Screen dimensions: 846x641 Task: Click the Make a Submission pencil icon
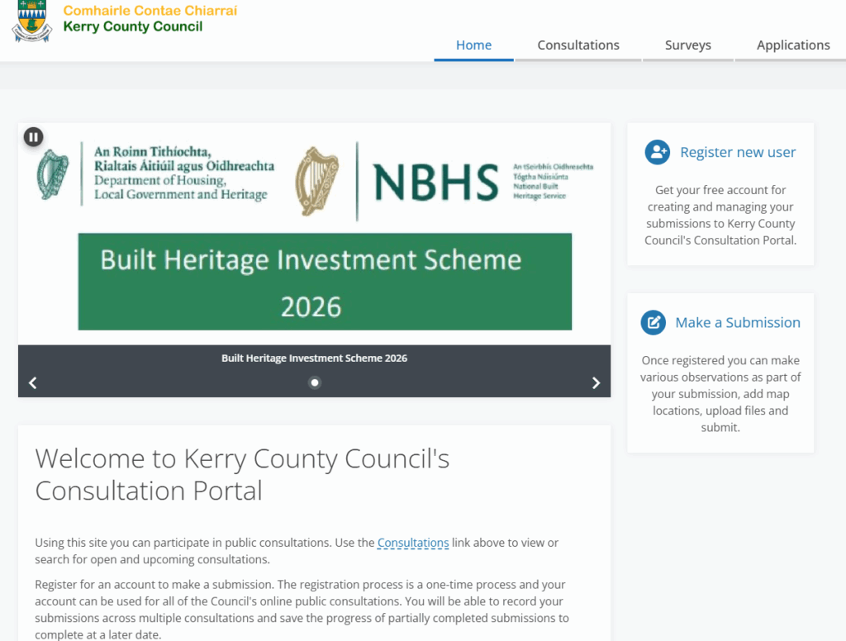coord(654,322)
